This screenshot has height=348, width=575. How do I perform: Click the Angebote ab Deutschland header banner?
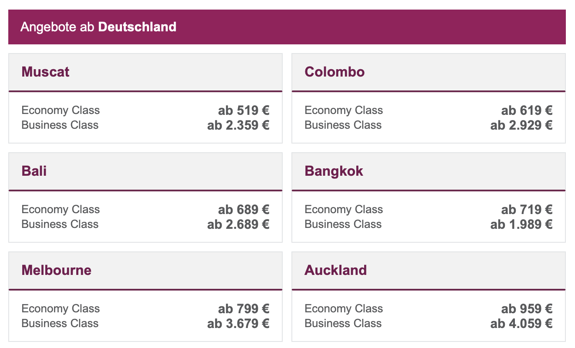[x=287, y=27]
